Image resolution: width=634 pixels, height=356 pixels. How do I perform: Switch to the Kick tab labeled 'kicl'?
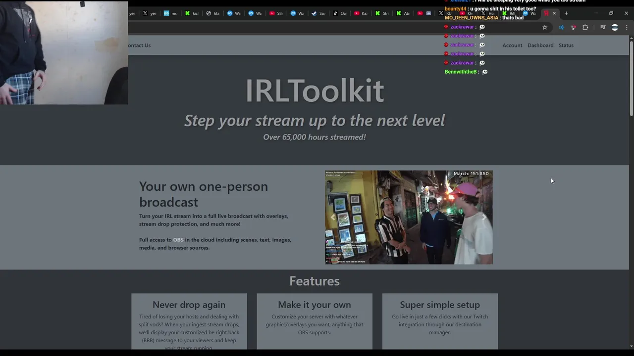pyautogui.click(x=192, y=13)
